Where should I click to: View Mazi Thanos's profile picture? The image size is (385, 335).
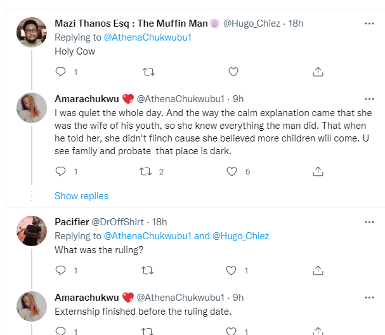[31, 31]
